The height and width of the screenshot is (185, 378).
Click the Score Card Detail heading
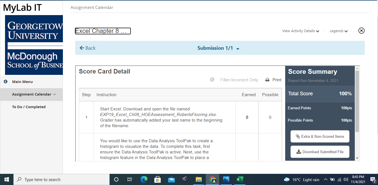click(x=105, y=72)
